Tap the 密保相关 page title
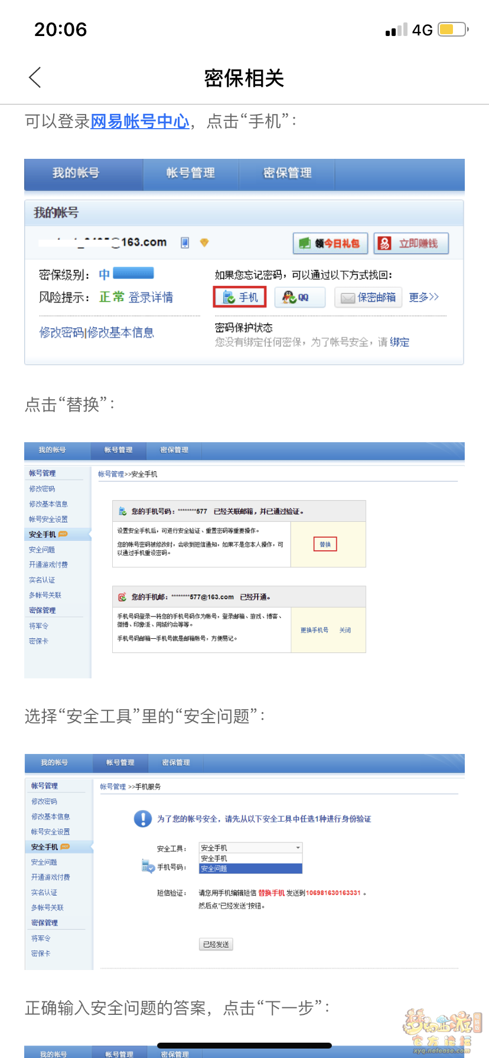Screen dimensions: 489x1058 pos(244,78)
